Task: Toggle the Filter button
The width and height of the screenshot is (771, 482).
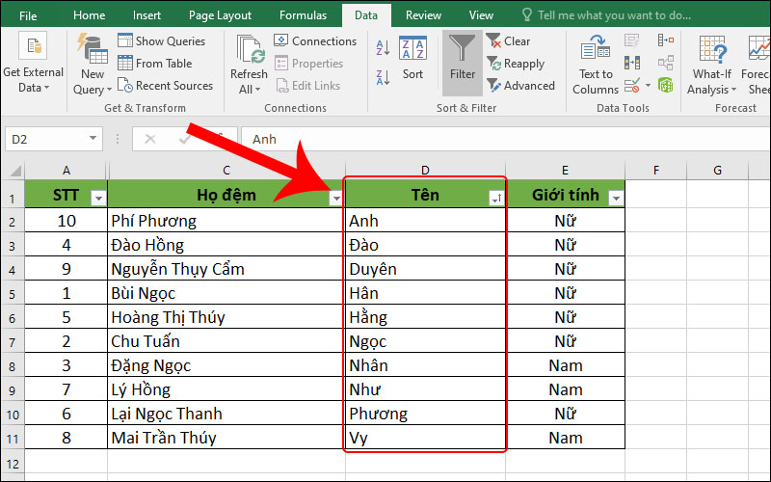Action: click(463, 63)
